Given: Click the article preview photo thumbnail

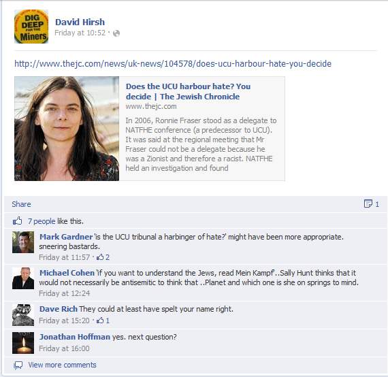Looking at the screenshot, I should pyautogui.click(x=67, y=129).
